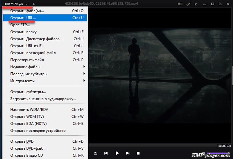Stop playback with the stop button
Screen dimensions: 233x159
click(x=138, y=153)
